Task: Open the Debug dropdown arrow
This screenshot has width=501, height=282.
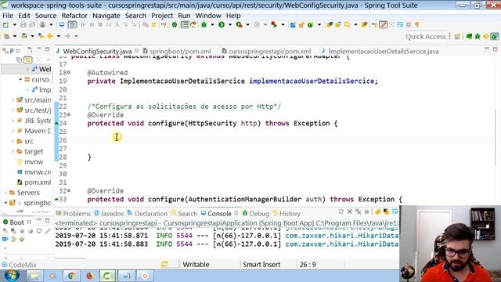Action: click(x=212, y=24)
